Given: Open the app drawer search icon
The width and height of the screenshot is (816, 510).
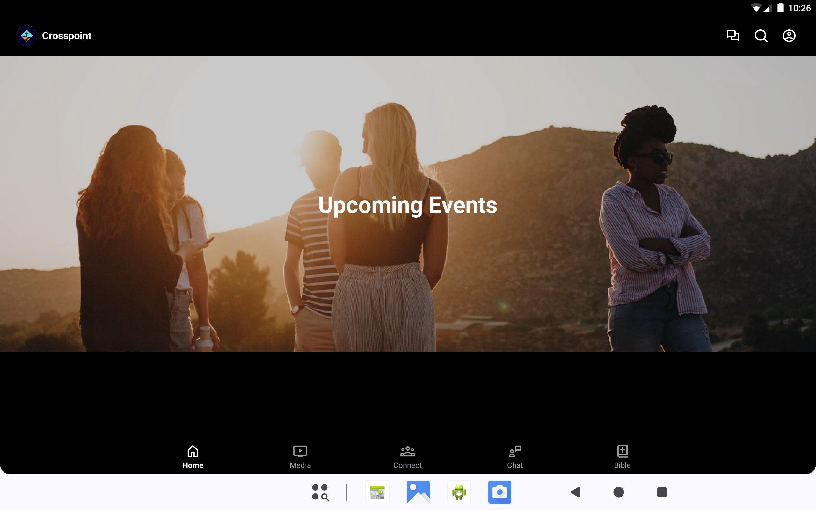Looking at the screenshot, I should pos(320,492).
